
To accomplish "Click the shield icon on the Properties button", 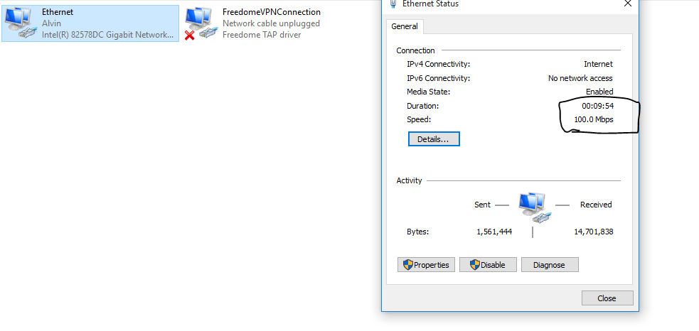I will [407, 265].
